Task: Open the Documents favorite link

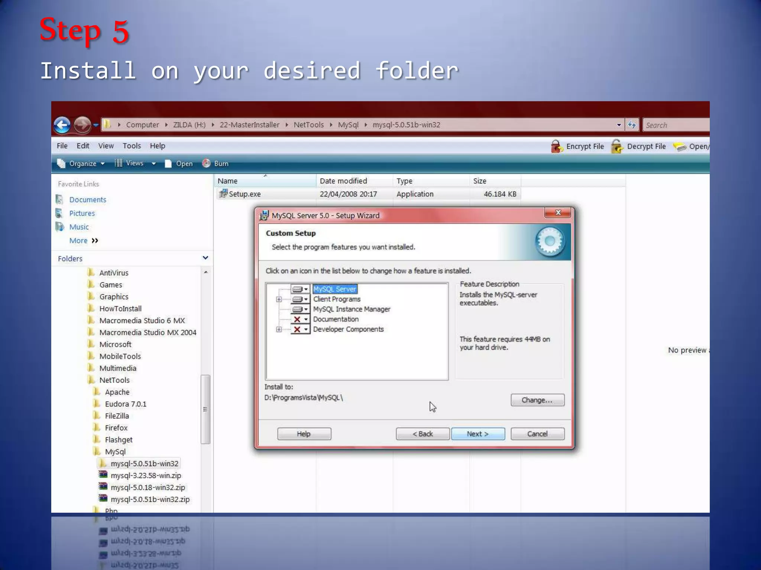Action: [88, 200]
